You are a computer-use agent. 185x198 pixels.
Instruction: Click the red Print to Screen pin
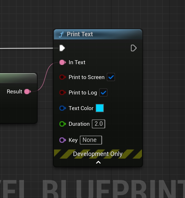click(63, 77)
